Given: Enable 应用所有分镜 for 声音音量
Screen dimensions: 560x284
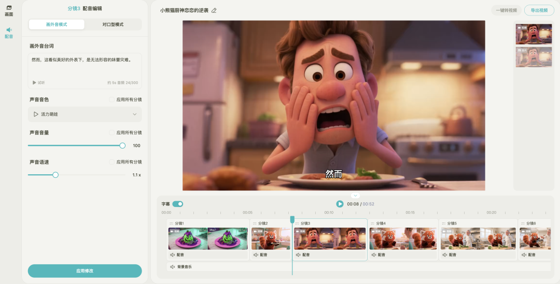Looking at the screenshot, I should tap(112, 132).
